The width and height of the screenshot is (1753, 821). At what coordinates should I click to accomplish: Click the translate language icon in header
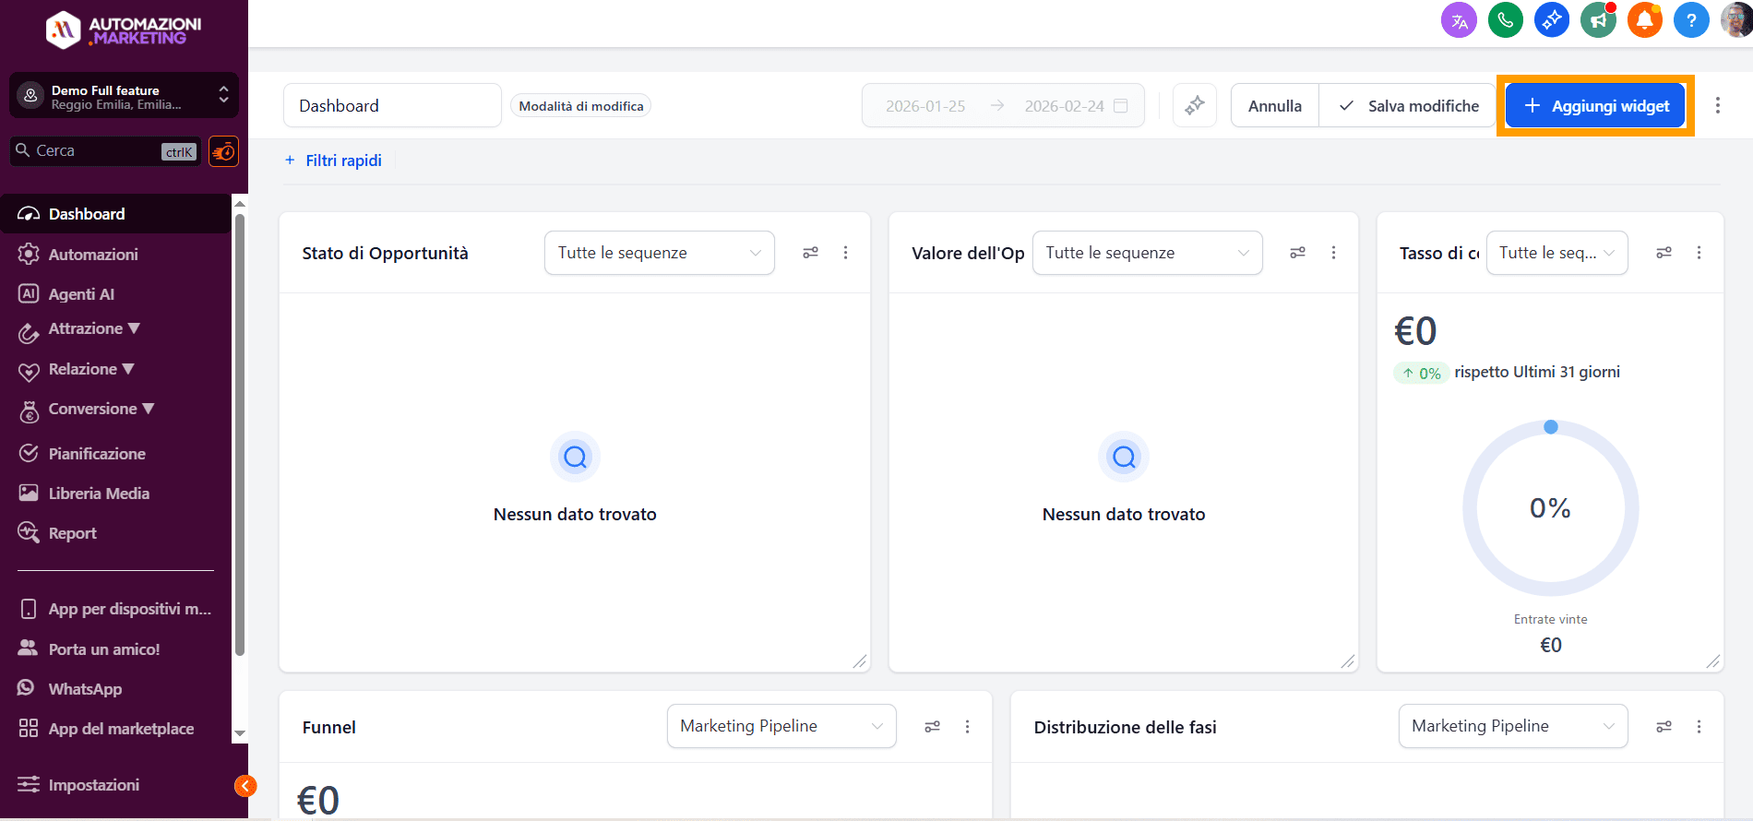click(1459, 20)
